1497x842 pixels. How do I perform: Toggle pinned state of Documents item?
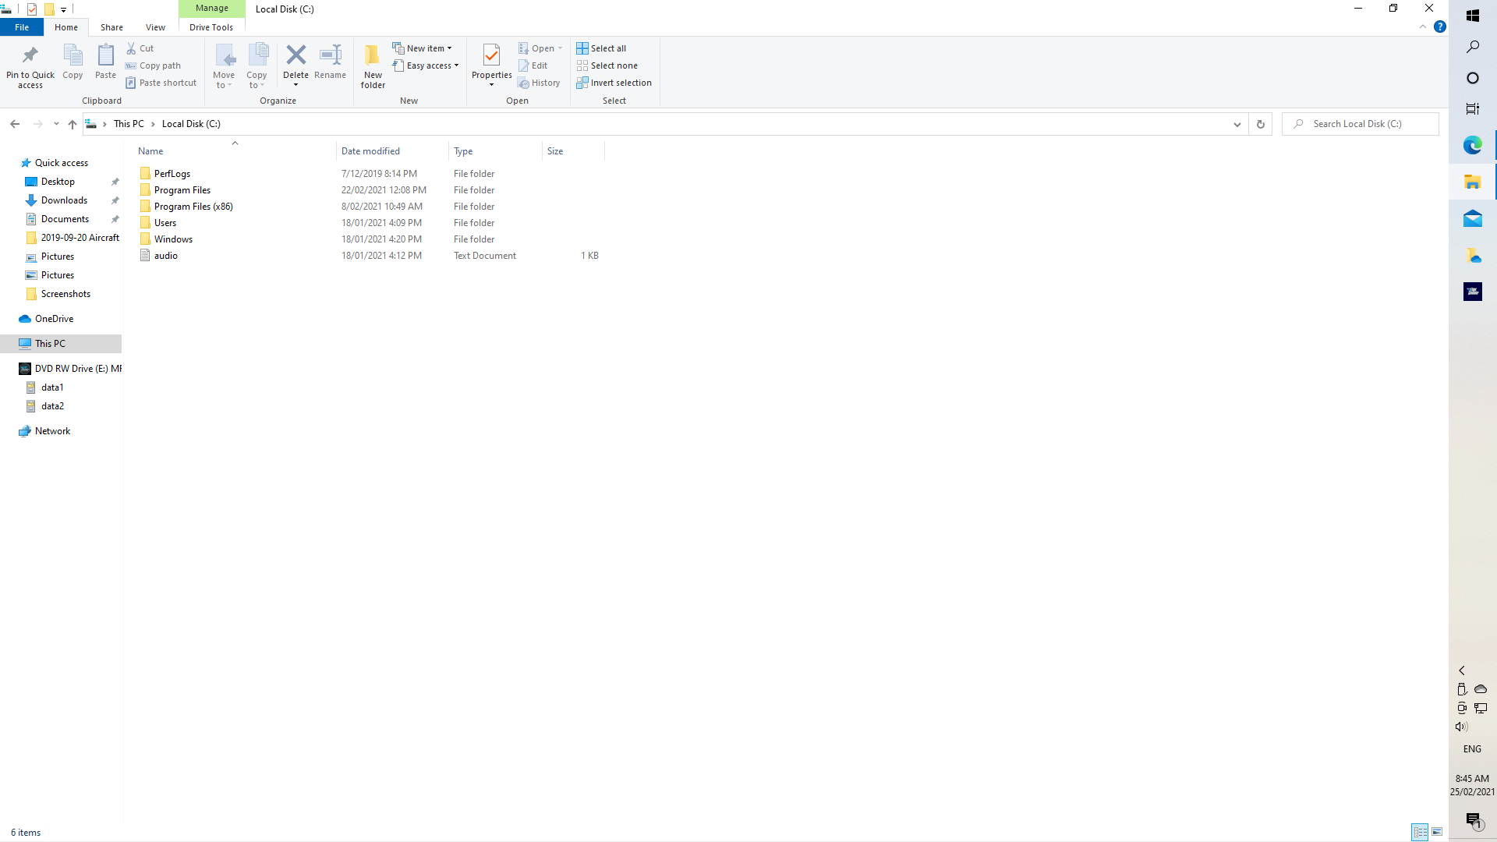[115, 219]
